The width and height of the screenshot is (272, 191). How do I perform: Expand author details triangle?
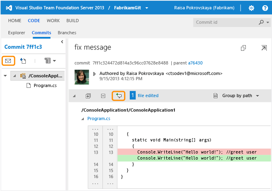click(94, 74)
